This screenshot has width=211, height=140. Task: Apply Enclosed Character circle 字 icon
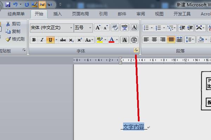coord(134,40)
